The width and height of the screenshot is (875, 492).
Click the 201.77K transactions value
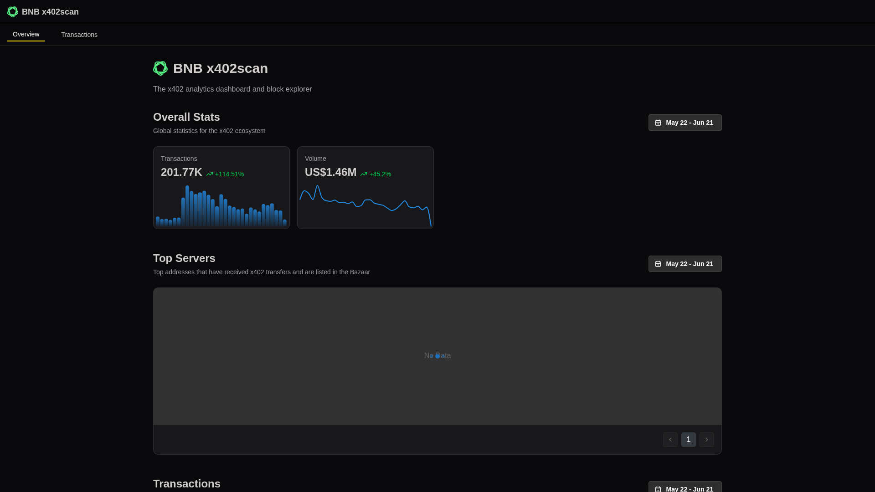click(181, 172)
